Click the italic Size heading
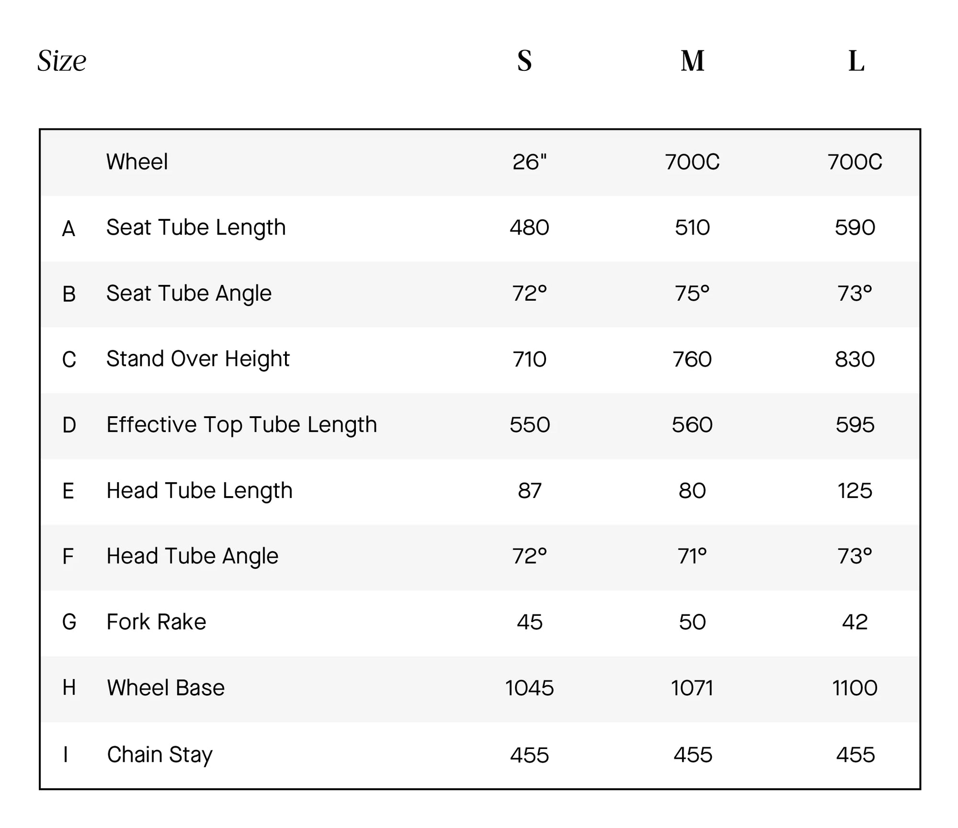This screenshot has width=958, height=828. tap(62, 61)
